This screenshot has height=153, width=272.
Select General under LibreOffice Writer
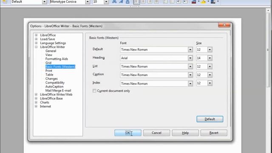[51, 51]
